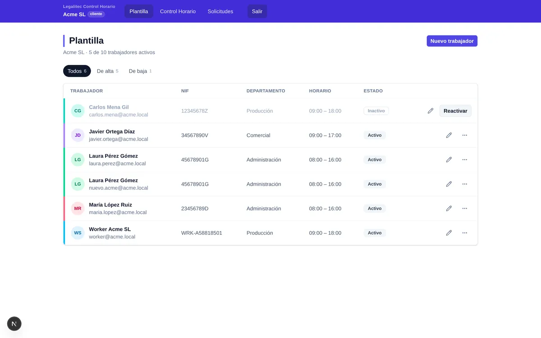Click the WS avatar of Worker Acme SL
The height and width of the screenshot is (338, 541).
click(78, 233)
